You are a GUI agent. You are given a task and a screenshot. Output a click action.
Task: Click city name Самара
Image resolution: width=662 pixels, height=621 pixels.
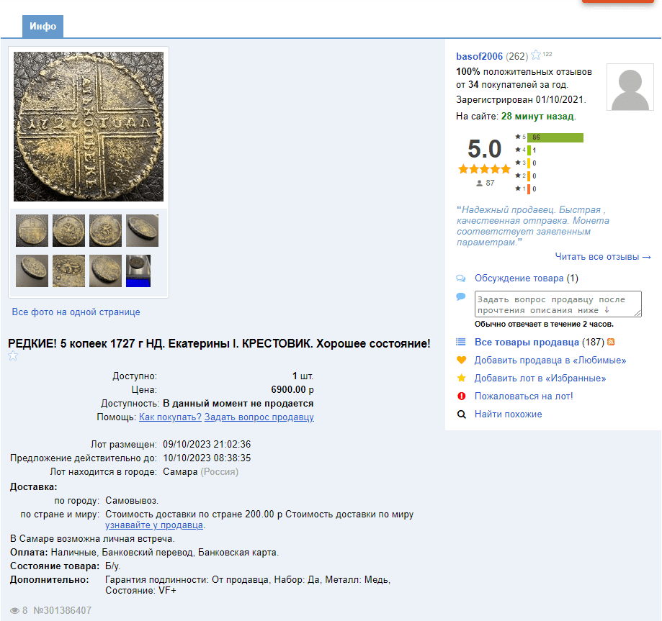[x=180, y=472]
